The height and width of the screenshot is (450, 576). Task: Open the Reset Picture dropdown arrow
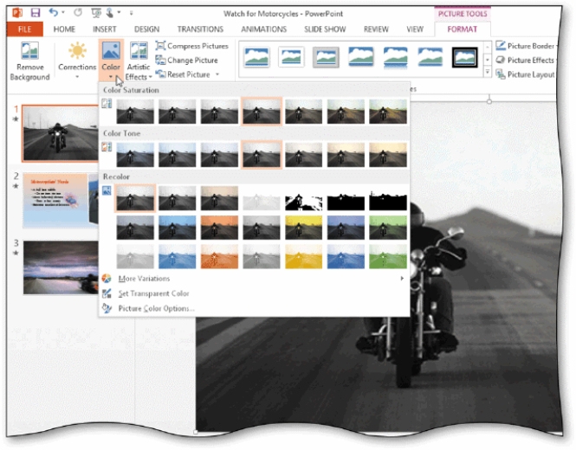pos(217,74)
